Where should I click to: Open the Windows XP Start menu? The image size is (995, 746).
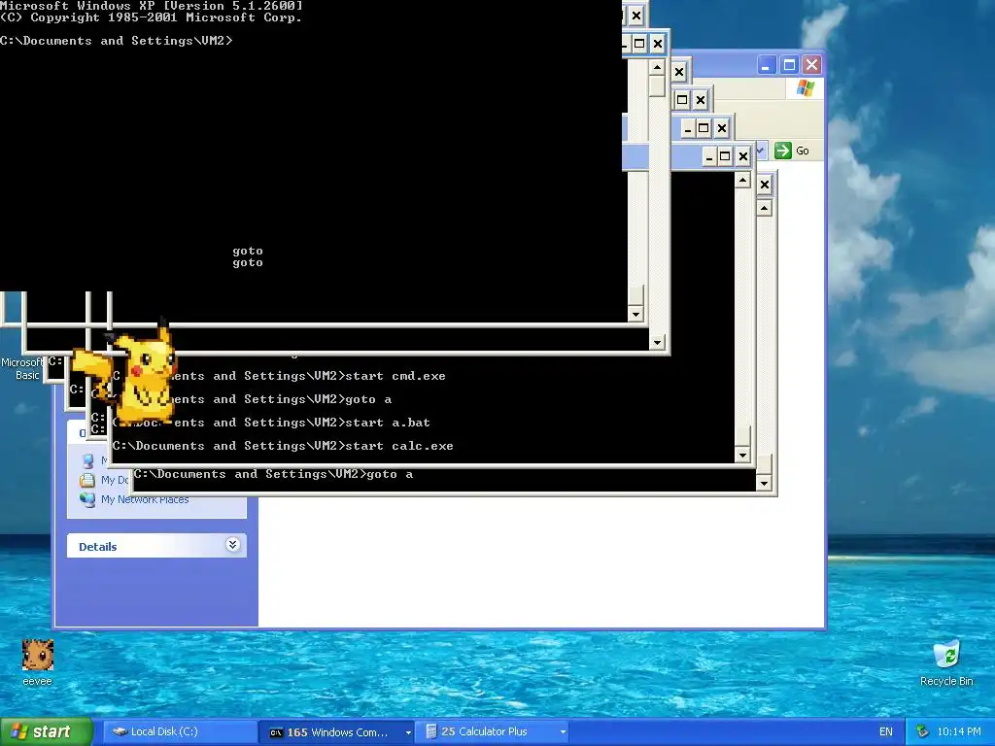(x=46, y=732)
